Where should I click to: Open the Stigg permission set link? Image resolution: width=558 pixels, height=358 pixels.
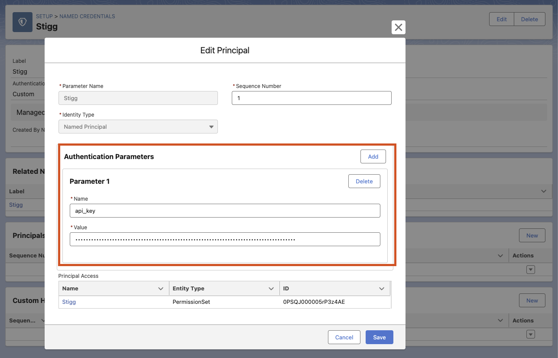pos(69,302)
